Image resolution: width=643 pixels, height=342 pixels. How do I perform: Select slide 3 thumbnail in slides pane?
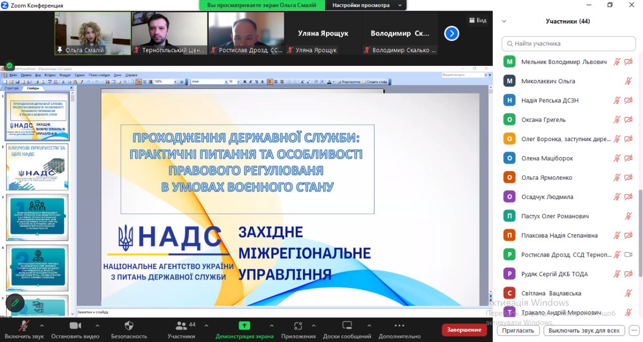point(37,217)
